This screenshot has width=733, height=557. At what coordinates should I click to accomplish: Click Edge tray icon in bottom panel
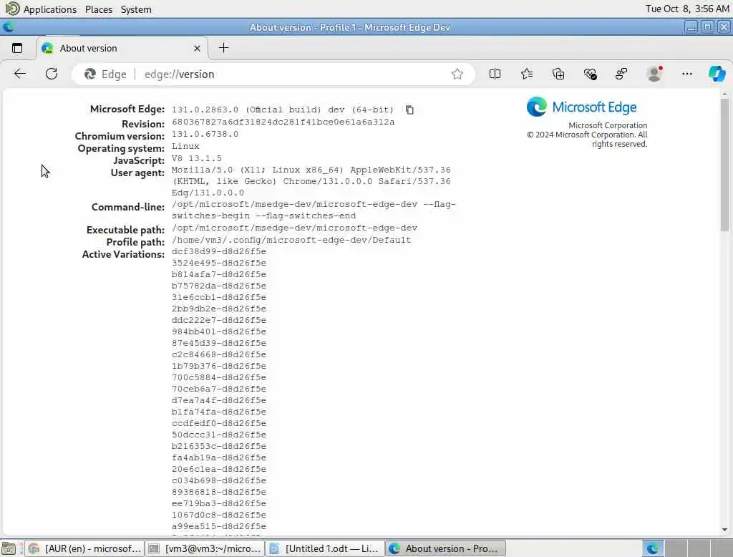(x=653, y=548)
